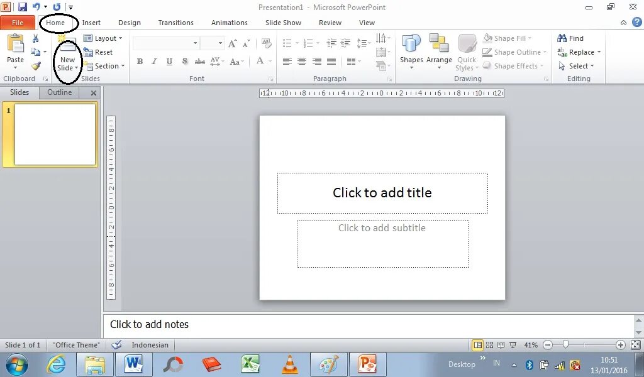644x377 pixels.
Task: Click the Clear All Formatting icon
Action: click(266, 43)
